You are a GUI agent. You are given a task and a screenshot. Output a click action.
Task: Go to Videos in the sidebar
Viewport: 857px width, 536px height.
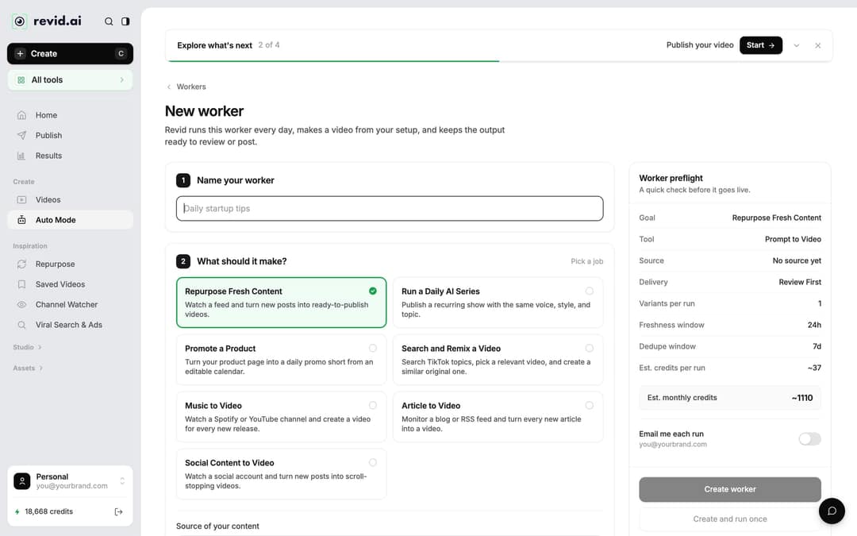[x=70, y=200]
